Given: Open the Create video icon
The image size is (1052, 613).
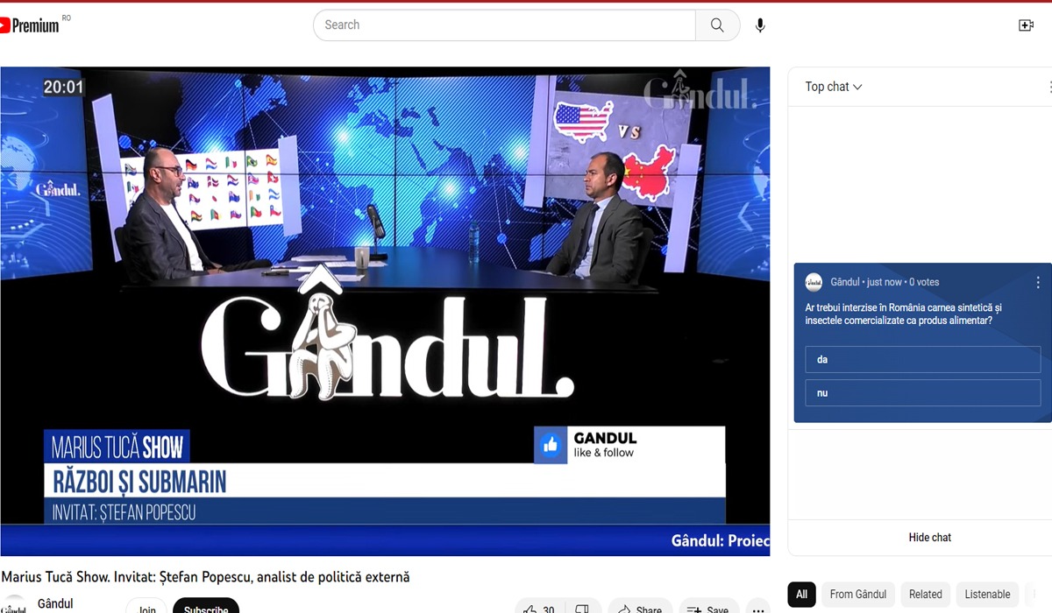Looking at the screenshot, I should 1026,25.
